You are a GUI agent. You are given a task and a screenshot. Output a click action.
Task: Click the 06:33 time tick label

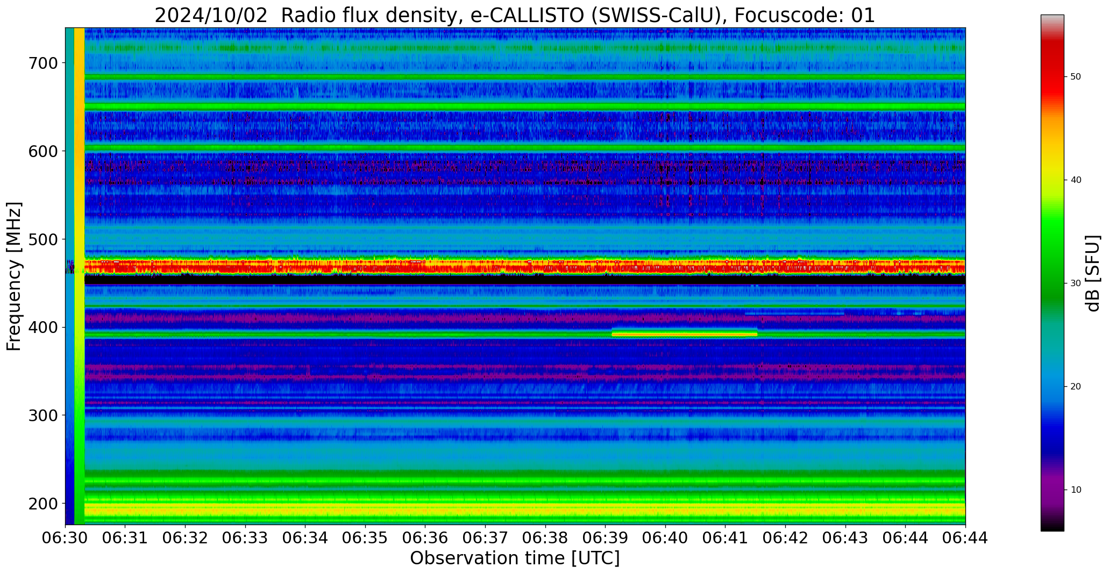[x=246, y=537]
